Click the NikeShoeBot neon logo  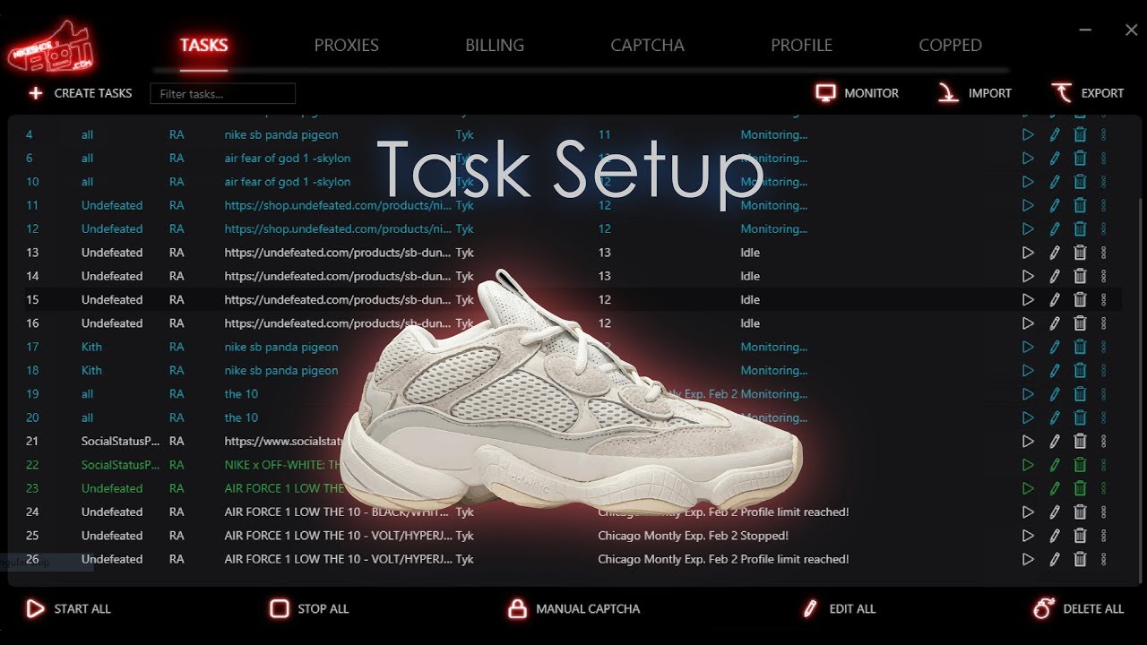[x=50, y=49]
